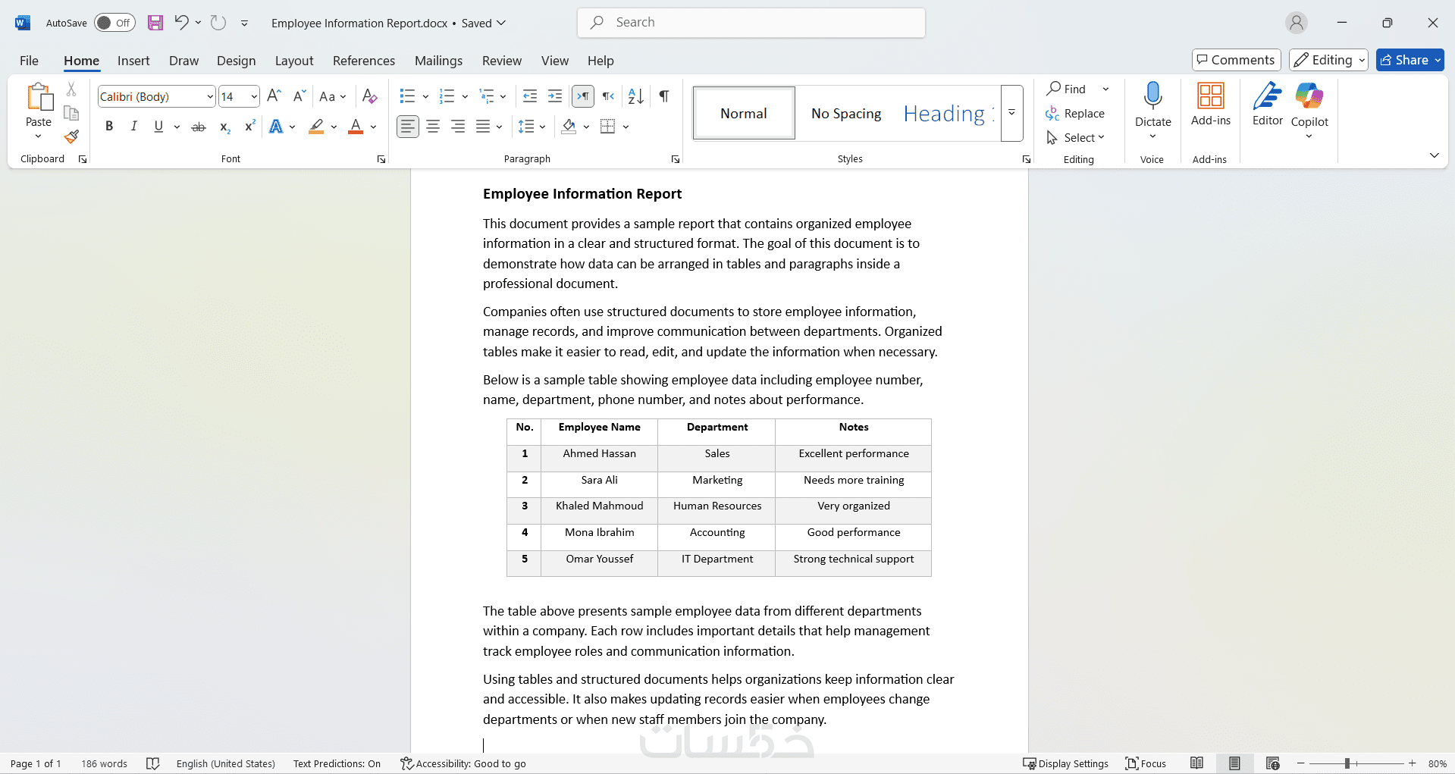Increase paragraph indent
The height and width of the screenshot is (774, 1455).
pos(555,96)
